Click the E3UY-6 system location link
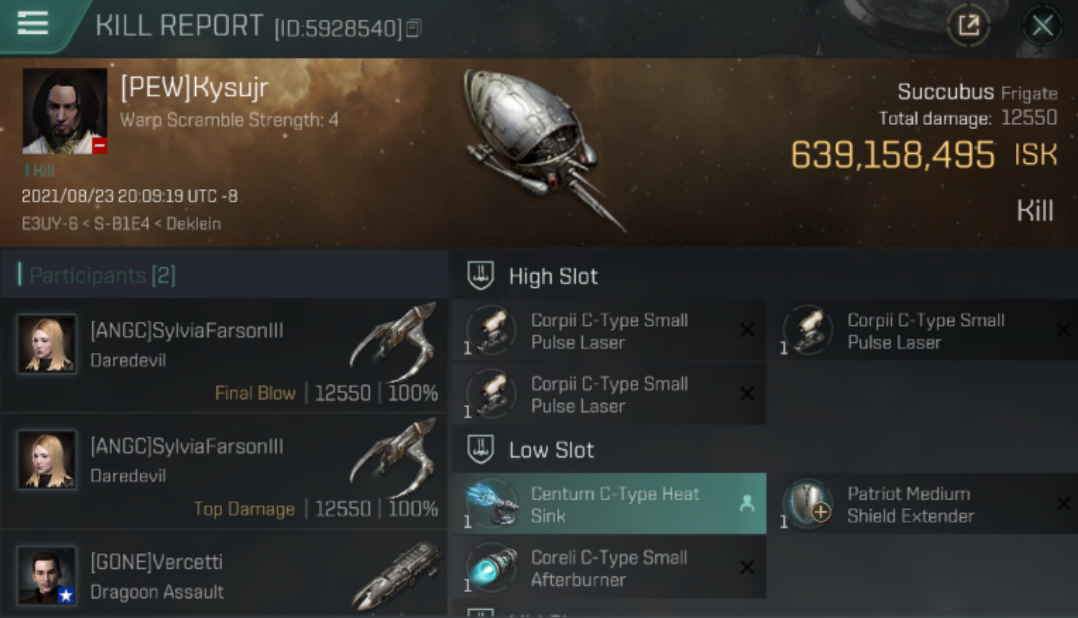 (x=49, y=224)
